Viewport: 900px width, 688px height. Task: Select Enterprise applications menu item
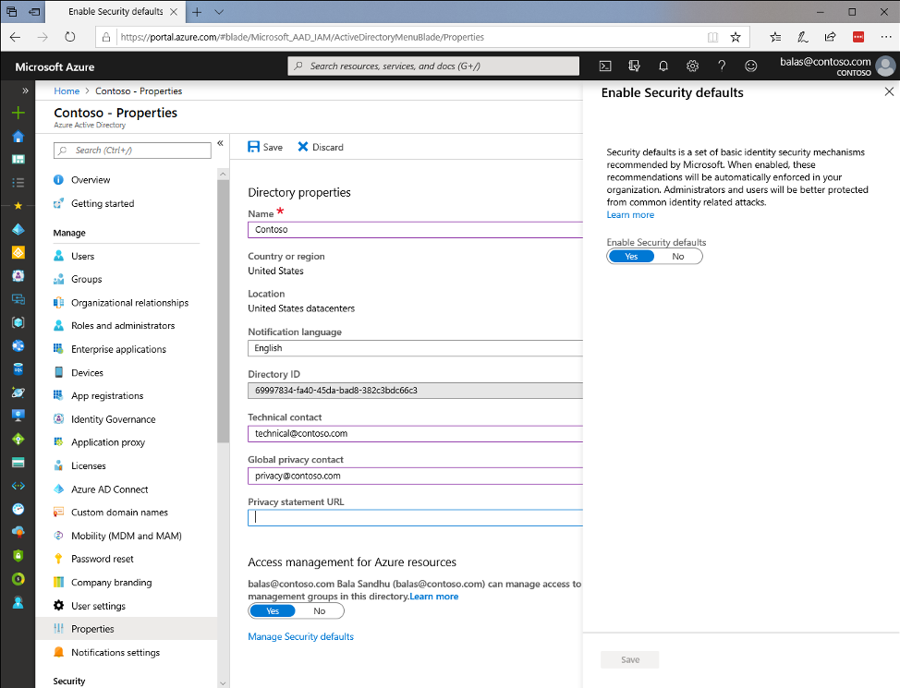(118, 349)
